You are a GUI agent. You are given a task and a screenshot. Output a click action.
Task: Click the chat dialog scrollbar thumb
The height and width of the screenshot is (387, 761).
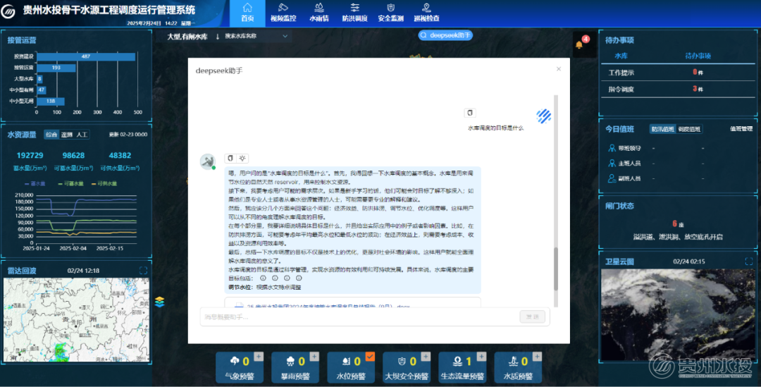click(x=556, y=269)
